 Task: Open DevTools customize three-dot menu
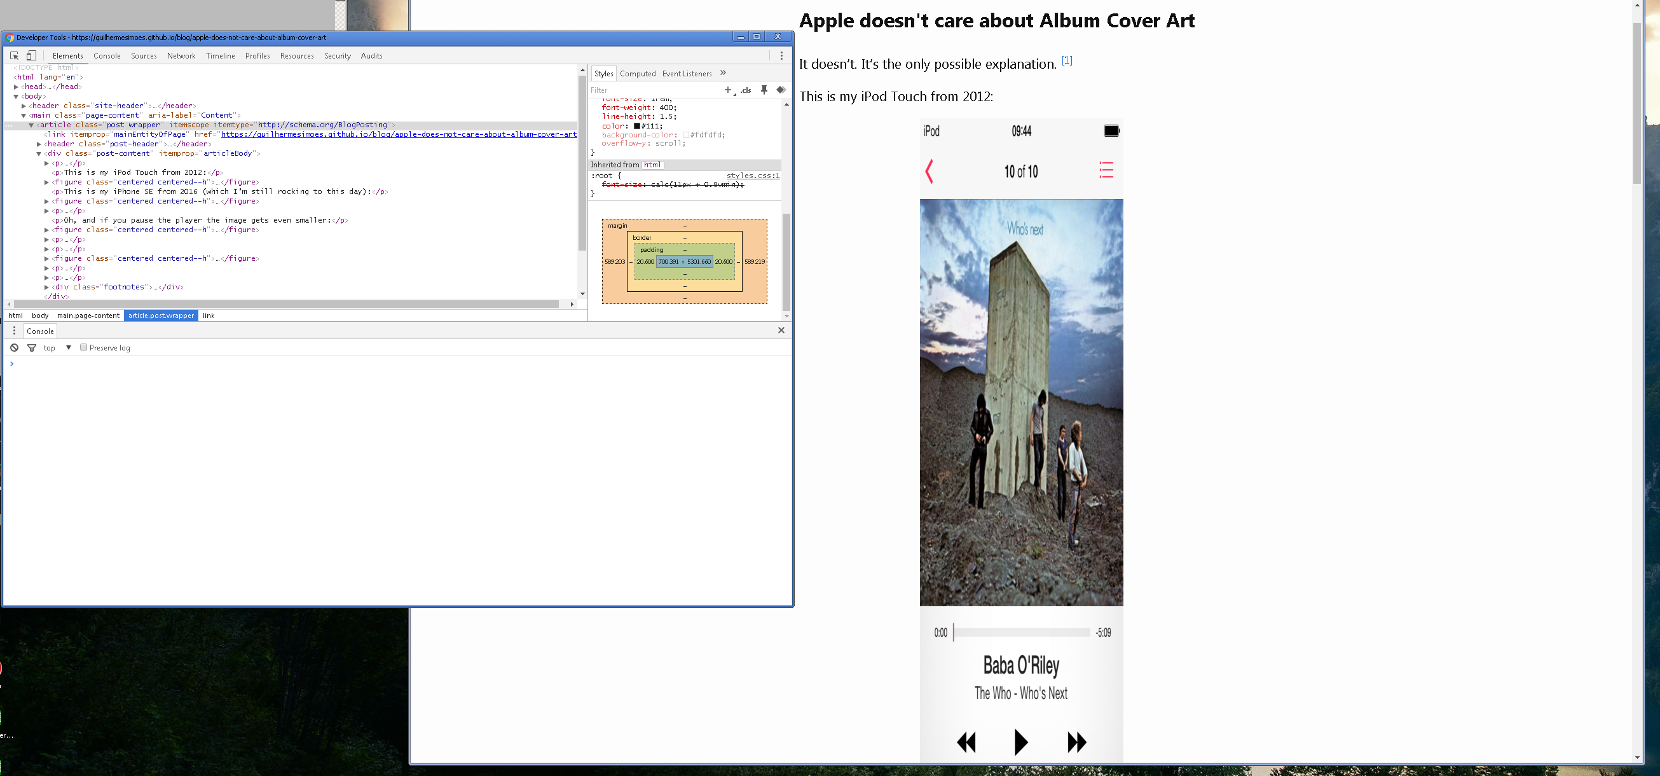tap(781, 56)
